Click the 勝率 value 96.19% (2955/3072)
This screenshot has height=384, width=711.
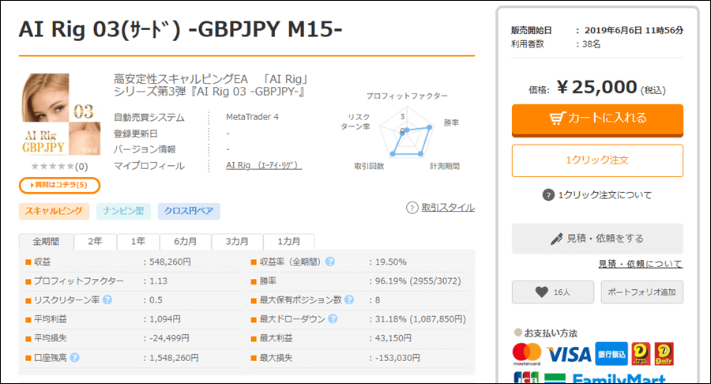[x=418, y=281]
